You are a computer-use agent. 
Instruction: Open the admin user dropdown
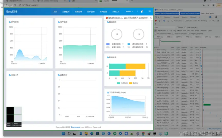(x=129, y=11)
